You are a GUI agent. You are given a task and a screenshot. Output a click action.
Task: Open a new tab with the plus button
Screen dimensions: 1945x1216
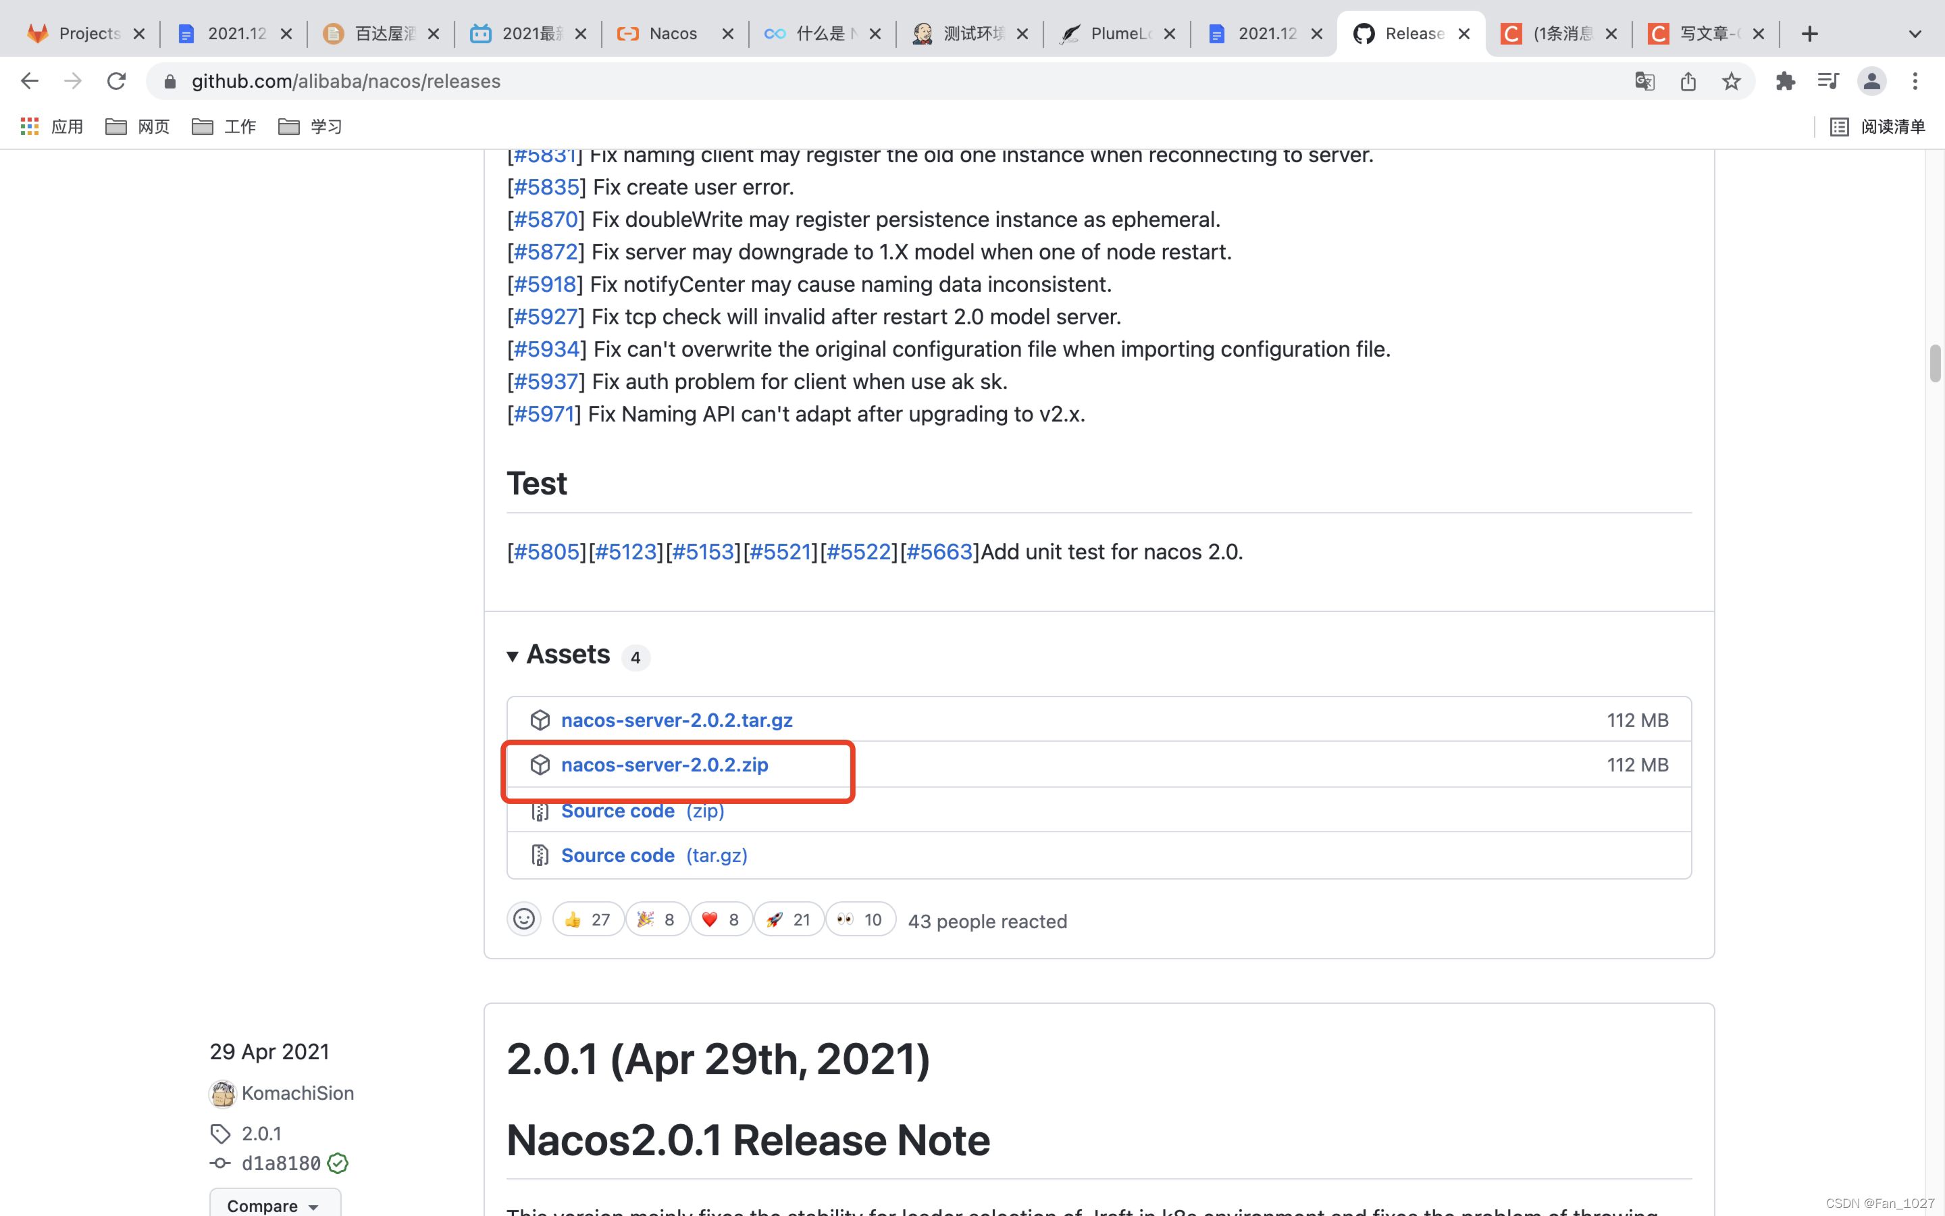pyautogui.click(x=1809, y=34)
